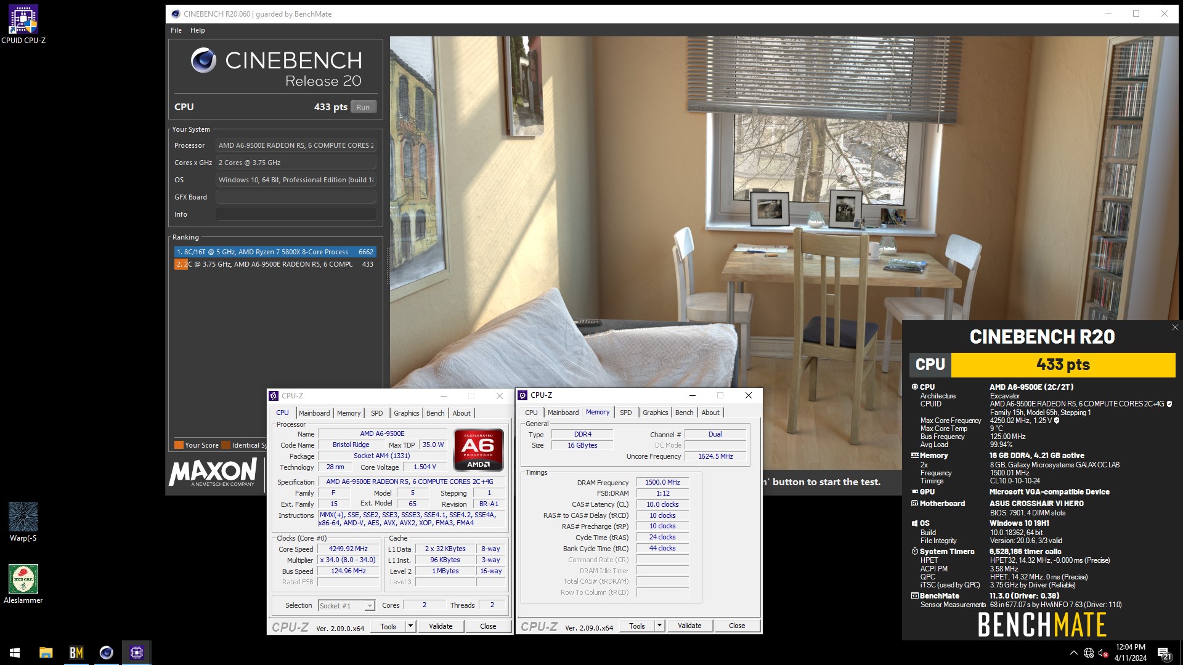Click the right CPU-Z window title icon
The width and height of the screenshot is (1183, 665).
point(522,395)
